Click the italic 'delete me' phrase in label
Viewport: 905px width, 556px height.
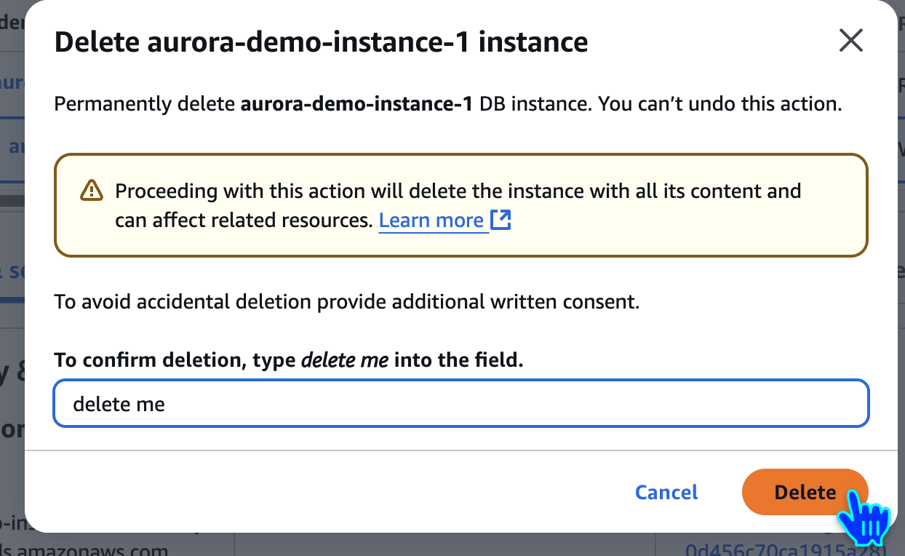pos(344,360)
